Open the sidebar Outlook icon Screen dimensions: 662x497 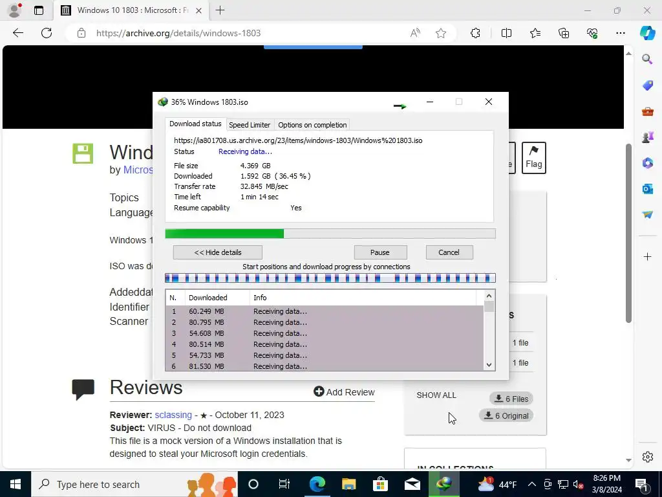pyautogui.click(x=647, y=188)
